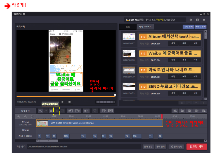
Task: Click the crop-with-scissors icon beside the scissors
Action: [x=62, y=111]
